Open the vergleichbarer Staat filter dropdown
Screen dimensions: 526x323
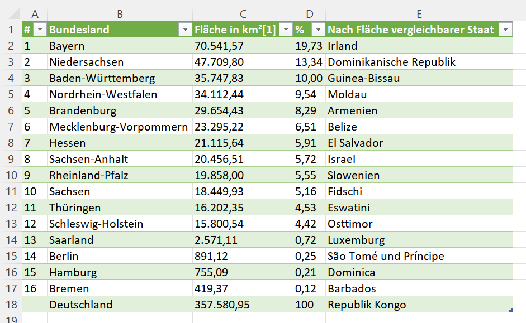pyautogui.click(x=505, y=30)
